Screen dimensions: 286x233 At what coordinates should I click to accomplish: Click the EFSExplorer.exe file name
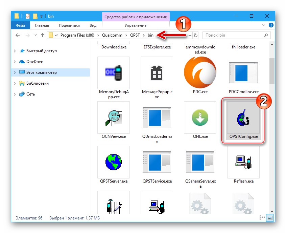pyautogui.click(x=157, y=47)
